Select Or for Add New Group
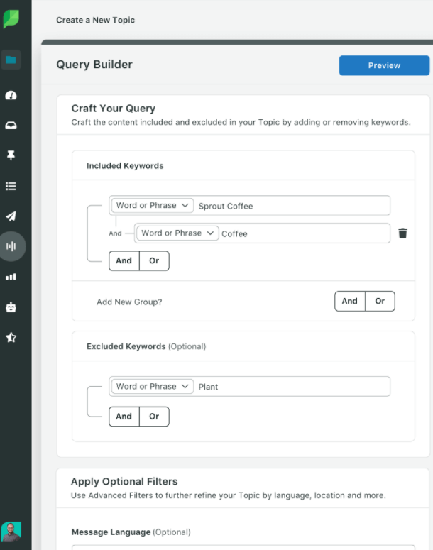Viewport: 433px width, 550px height. click(380, 301)
